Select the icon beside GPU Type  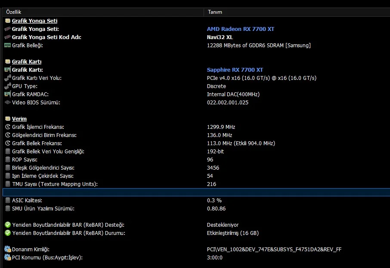(8, 86)
